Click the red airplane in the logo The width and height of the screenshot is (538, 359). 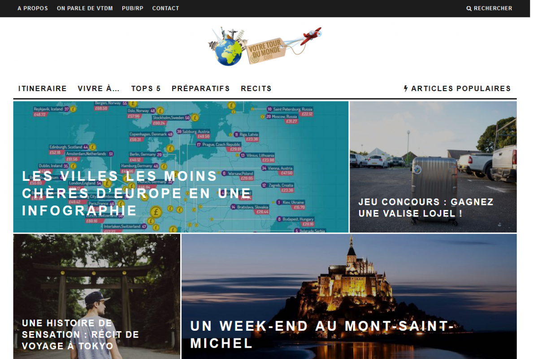311,35
